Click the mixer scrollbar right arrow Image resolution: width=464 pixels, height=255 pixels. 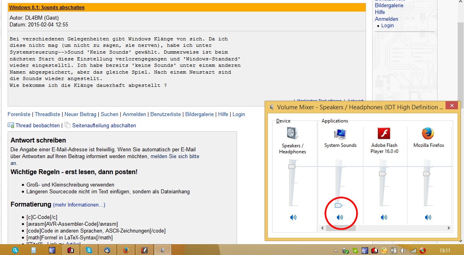coord(449,228)
